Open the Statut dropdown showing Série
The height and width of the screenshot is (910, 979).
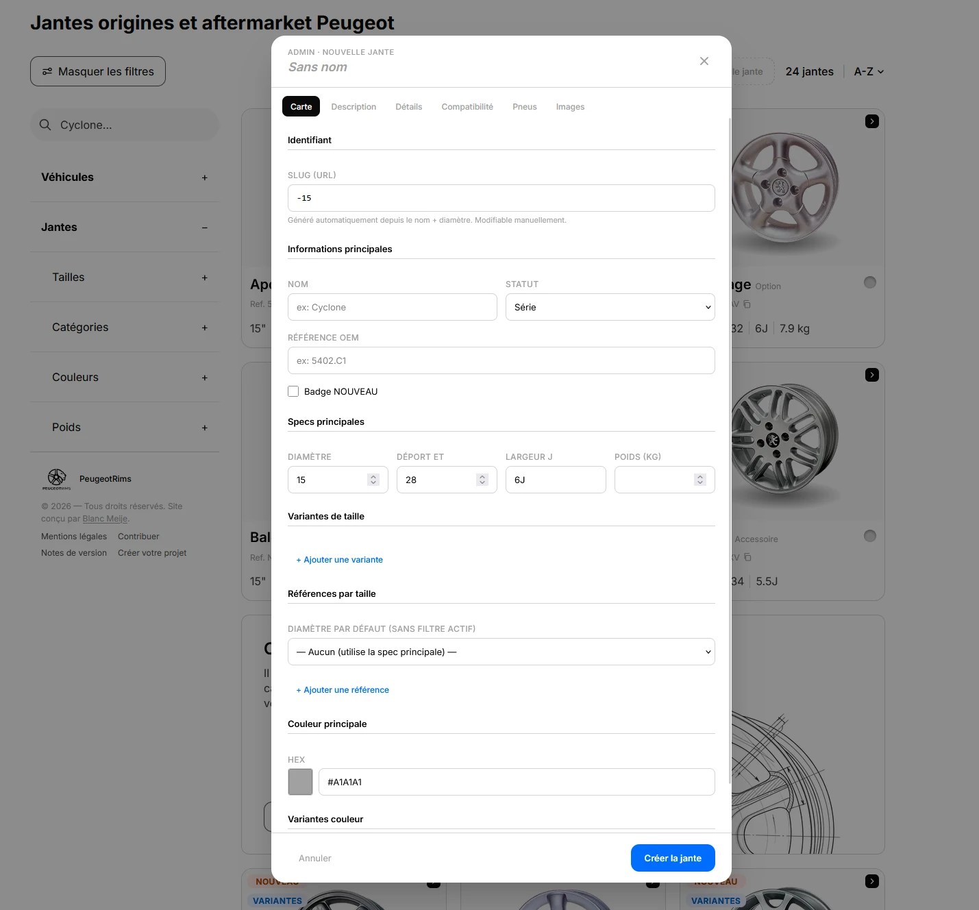[610, 307]
